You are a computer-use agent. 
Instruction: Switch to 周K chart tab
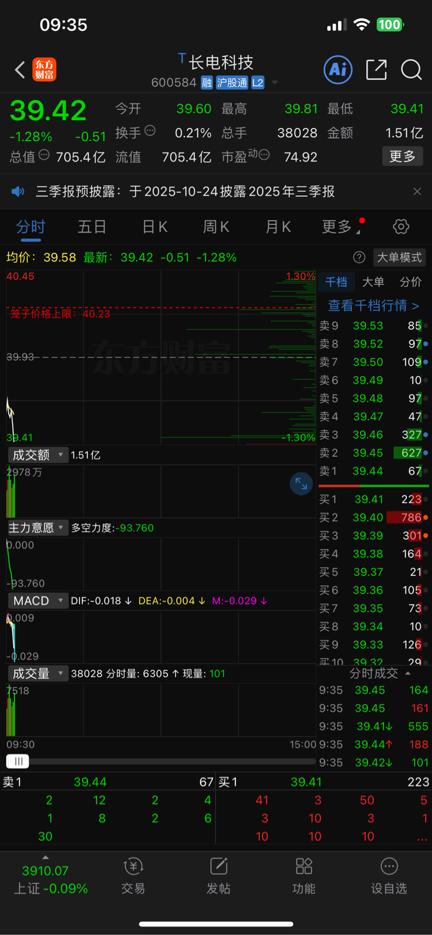(216, 227)
